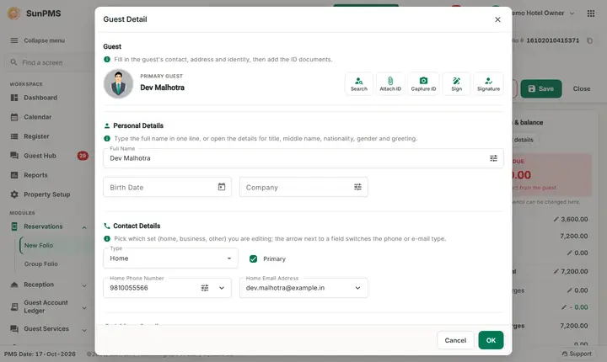Click the Dev Malhotra primary guest name
Viewport: 607px width, 362px height.
pyautogui.click(x=162, y=88)
